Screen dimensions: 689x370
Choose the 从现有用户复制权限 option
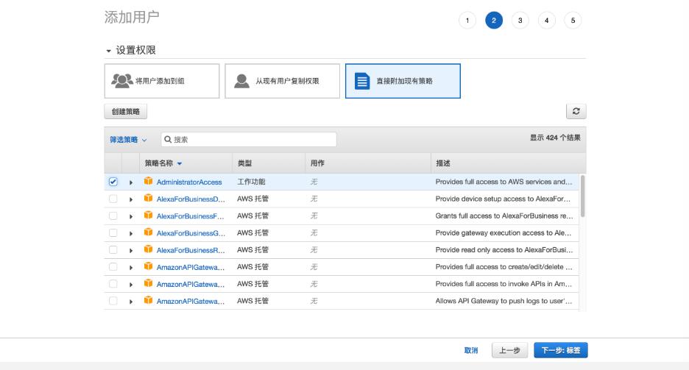coord(282,81)
